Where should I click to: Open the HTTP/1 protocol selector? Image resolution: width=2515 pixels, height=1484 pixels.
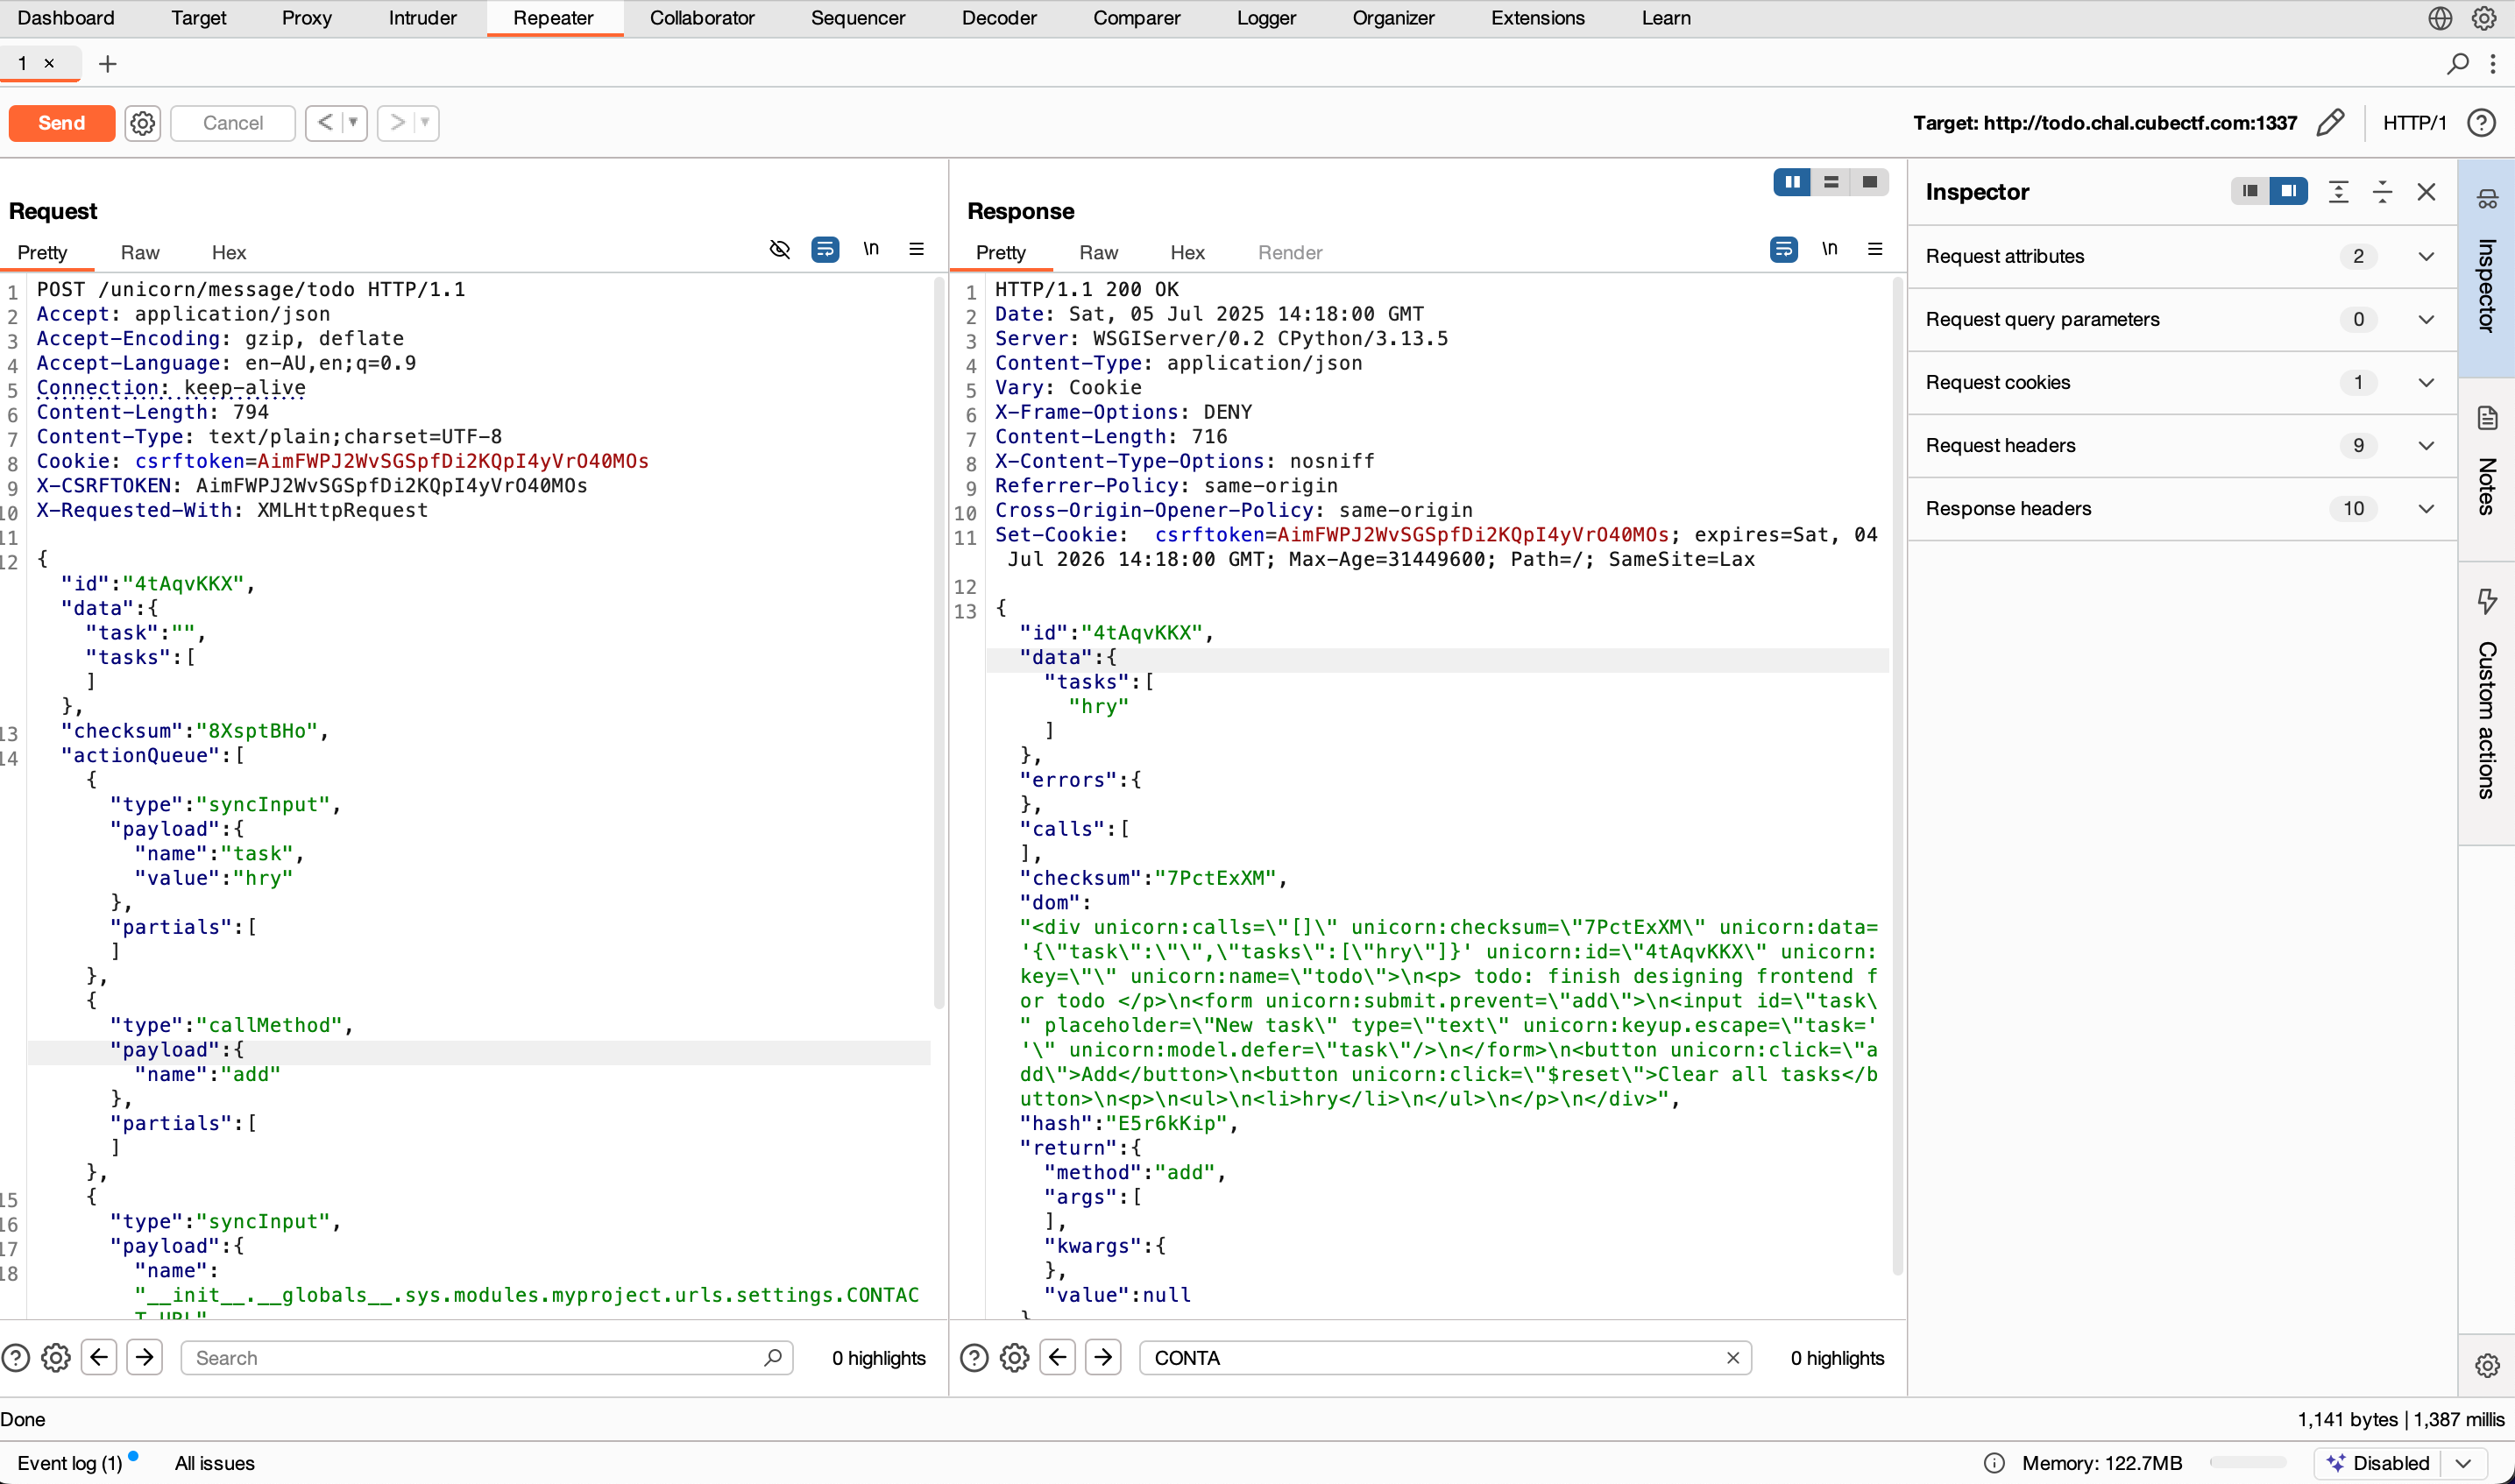tap(2414, 123)
